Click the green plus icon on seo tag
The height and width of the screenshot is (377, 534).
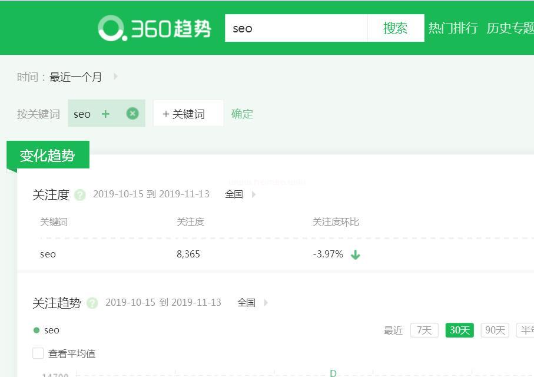point(105,114)
